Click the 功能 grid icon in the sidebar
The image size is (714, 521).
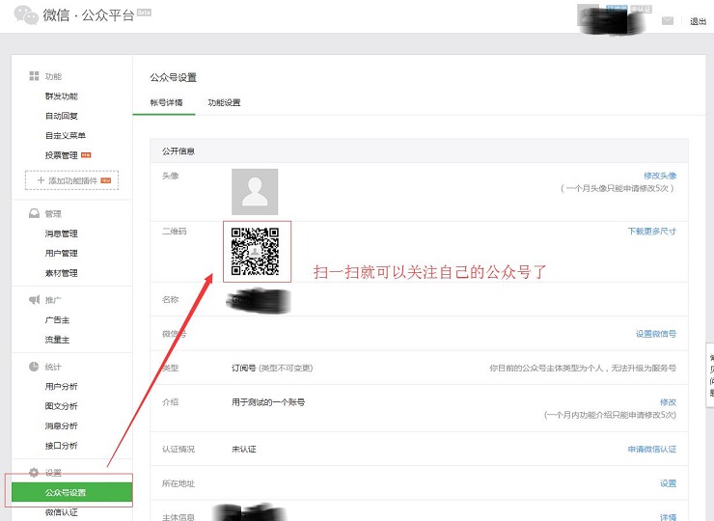click(x=34, y=76)
